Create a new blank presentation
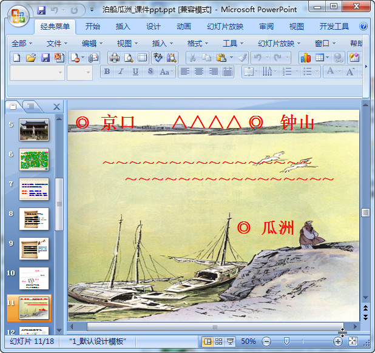Image resolution: width=375 pixels, height=353 pixels. 17,58
